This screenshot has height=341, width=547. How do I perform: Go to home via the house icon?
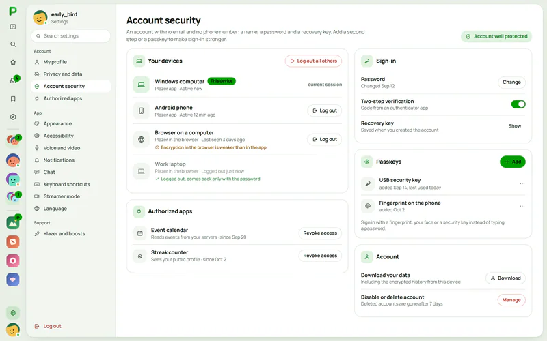point(13,62)
